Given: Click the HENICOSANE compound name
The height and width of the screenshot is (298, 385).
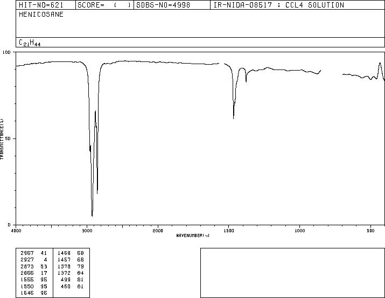Looking at the screenshot, I should click(x=41, y=15).
